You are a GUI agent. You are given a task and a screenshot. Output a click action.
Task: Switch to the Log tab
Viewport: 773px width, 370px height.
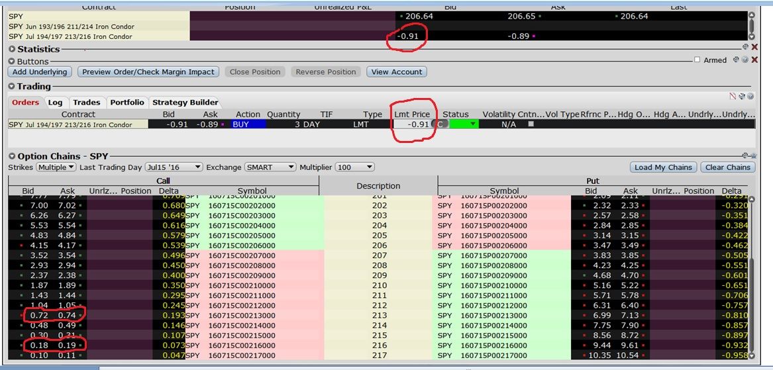(x=55, y=102)
